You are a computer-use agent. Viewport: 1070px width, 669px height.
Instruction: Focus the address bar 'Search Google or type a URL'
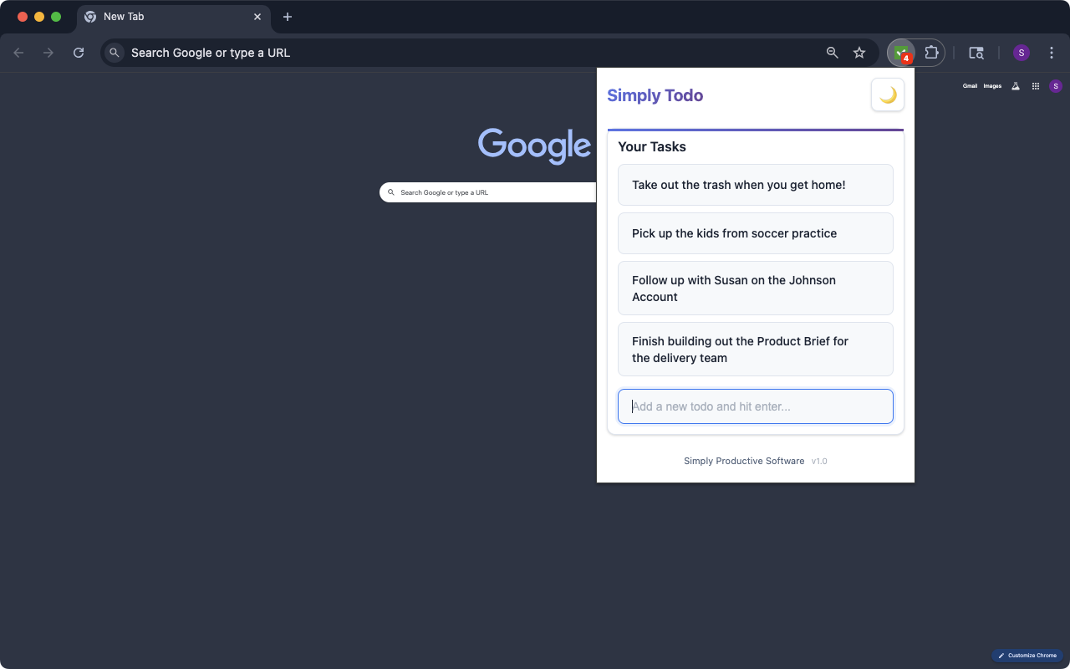(489, 53)
